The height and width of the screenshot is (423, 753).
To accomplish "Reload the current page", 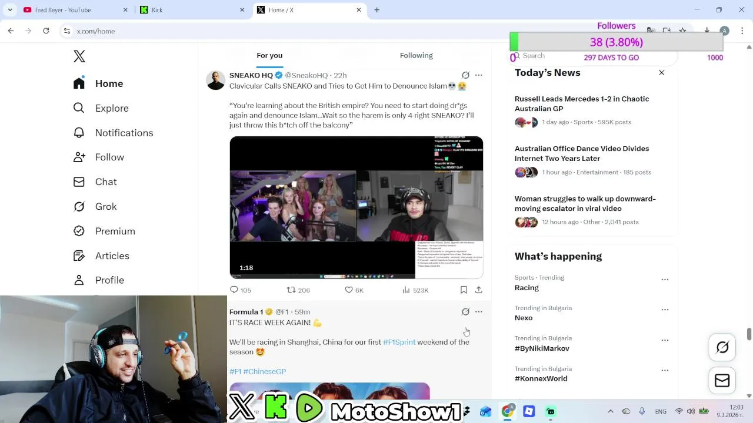I will pyautogui.click(x=46, y=31).
